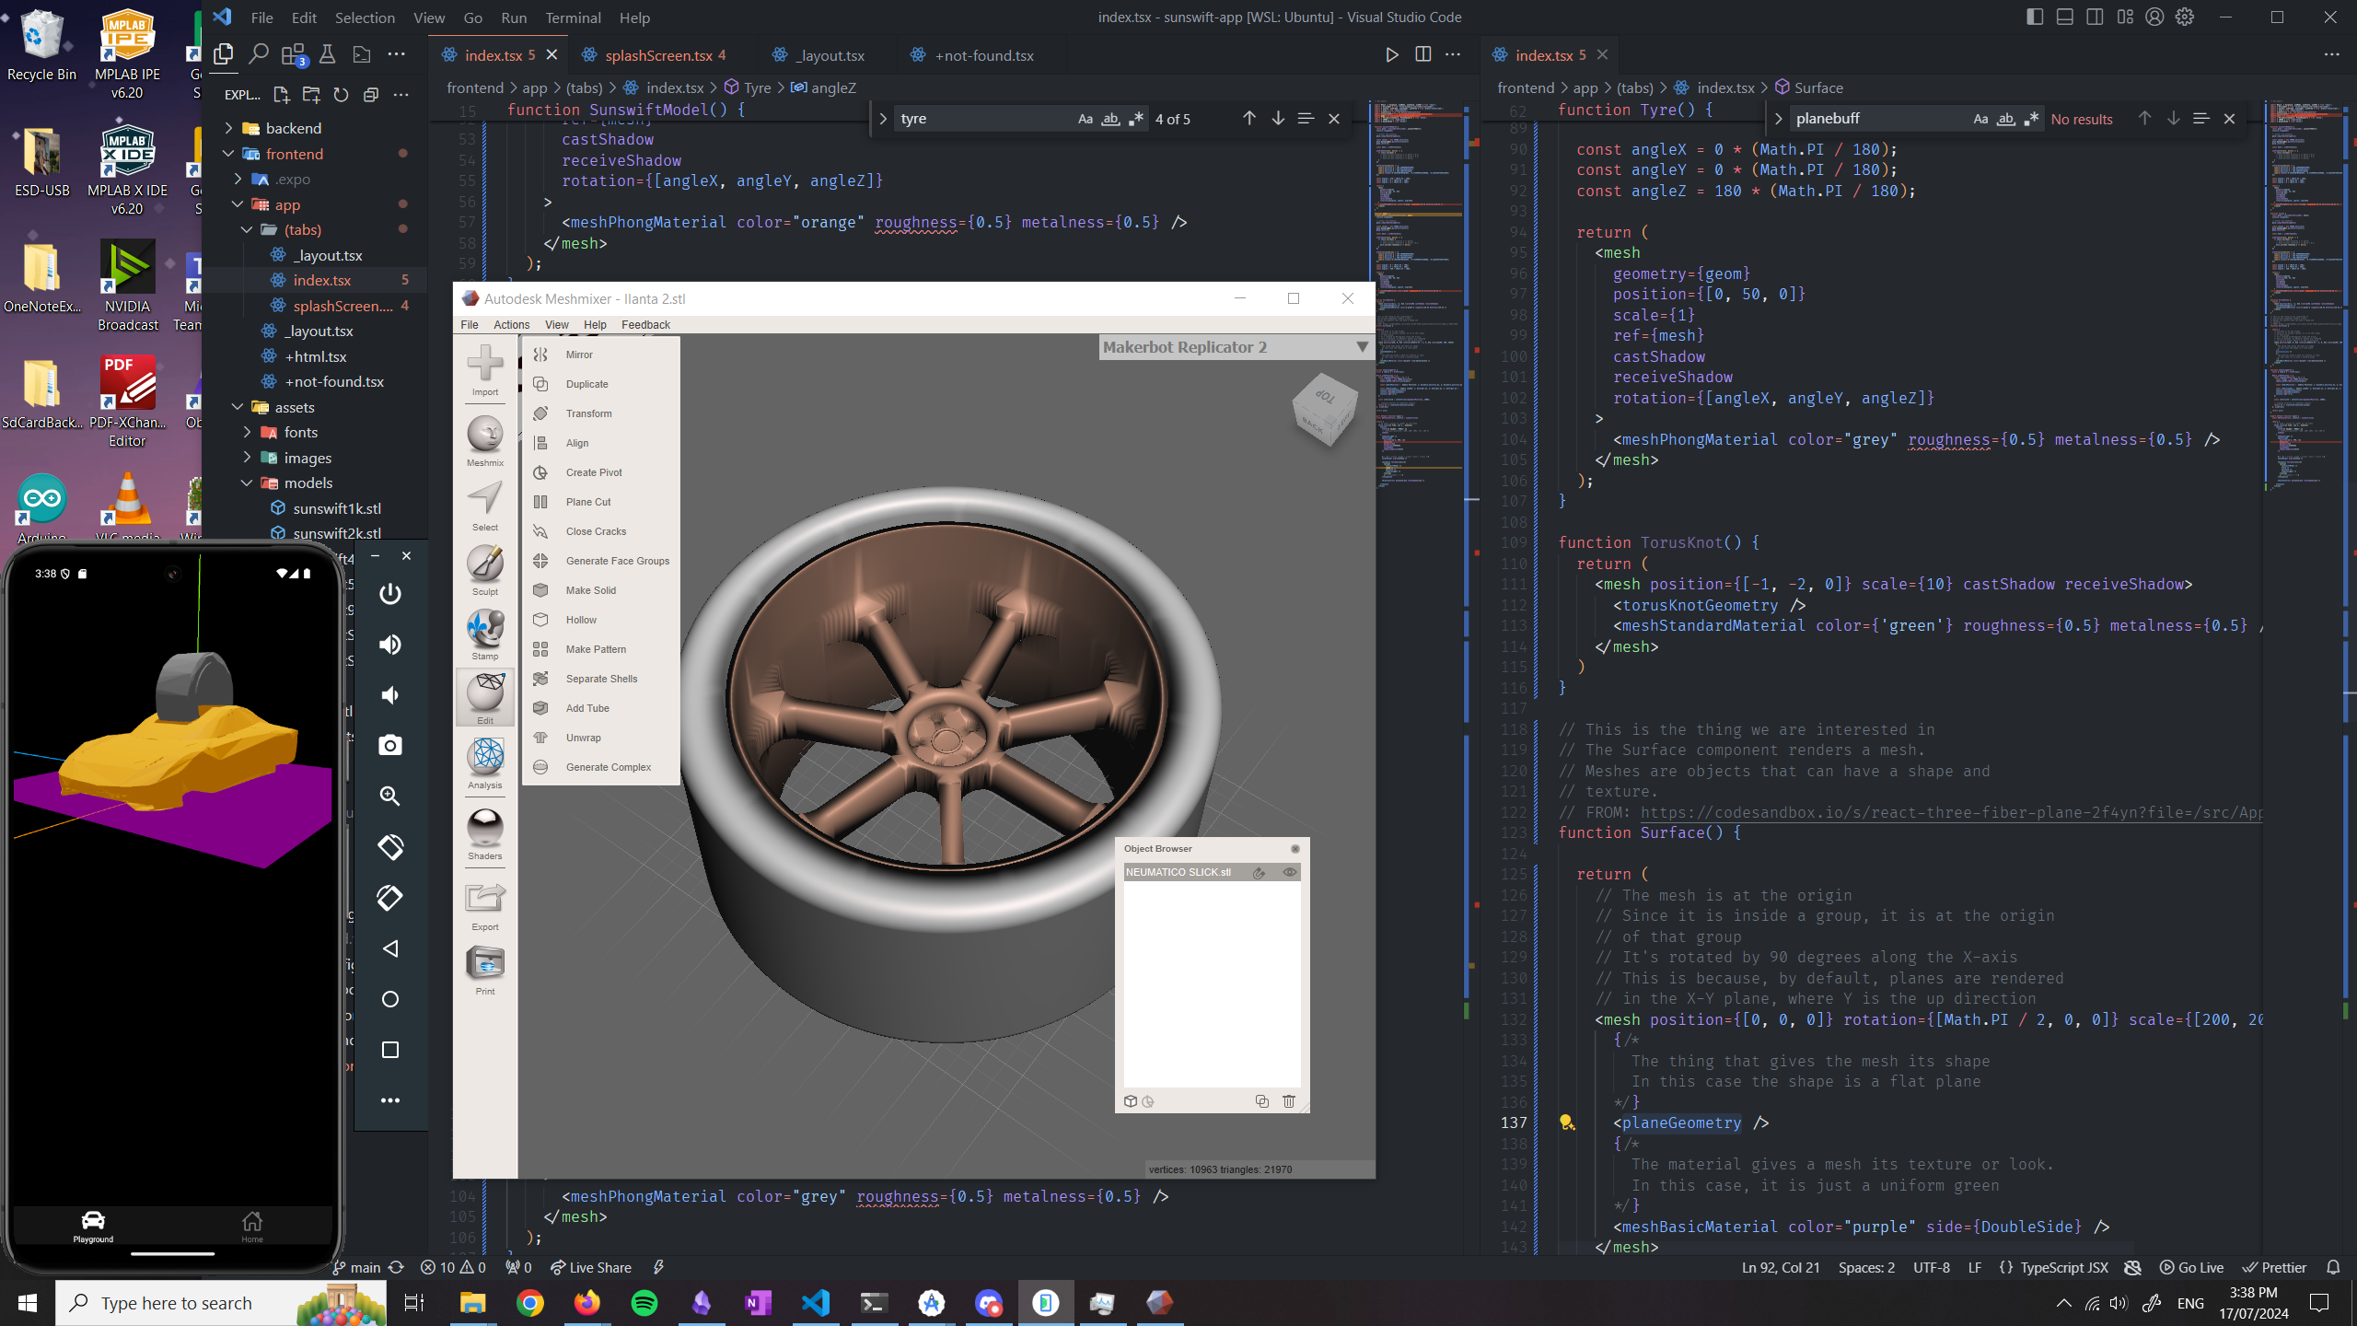
Task: Toggle Match Whole Word in 'tyre' find box
Action: [x=1110, y=119]
